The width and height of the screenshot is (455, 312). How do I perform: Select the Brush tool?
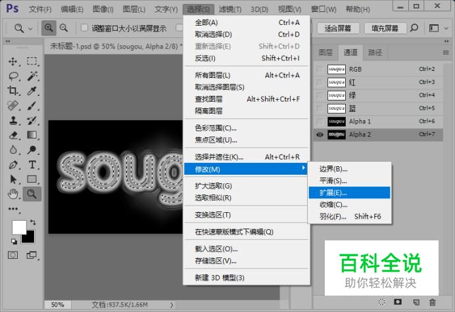tap(32, 106)
